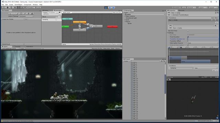Toggle the Jumping parameter checkbox
The image size is (220, 123).
point(56,19)
